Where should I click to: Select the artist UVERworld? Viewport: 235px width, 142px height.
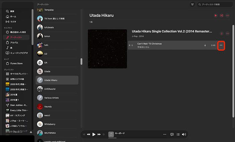57,89
